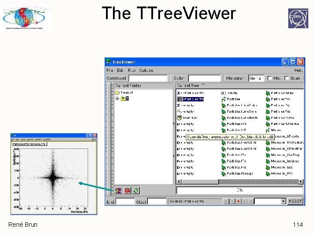This screenshot has height=235, width=314.
Task: Select the Particles.fEnergy leaf
Action: pos(237,174)
